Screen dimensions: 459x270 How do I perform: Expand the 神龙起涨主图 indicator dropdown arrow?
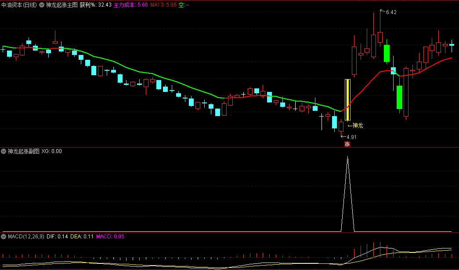[42, 5]
